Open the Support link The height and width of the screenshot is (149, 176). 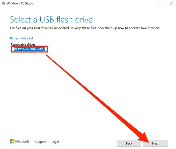pos(40,142)
